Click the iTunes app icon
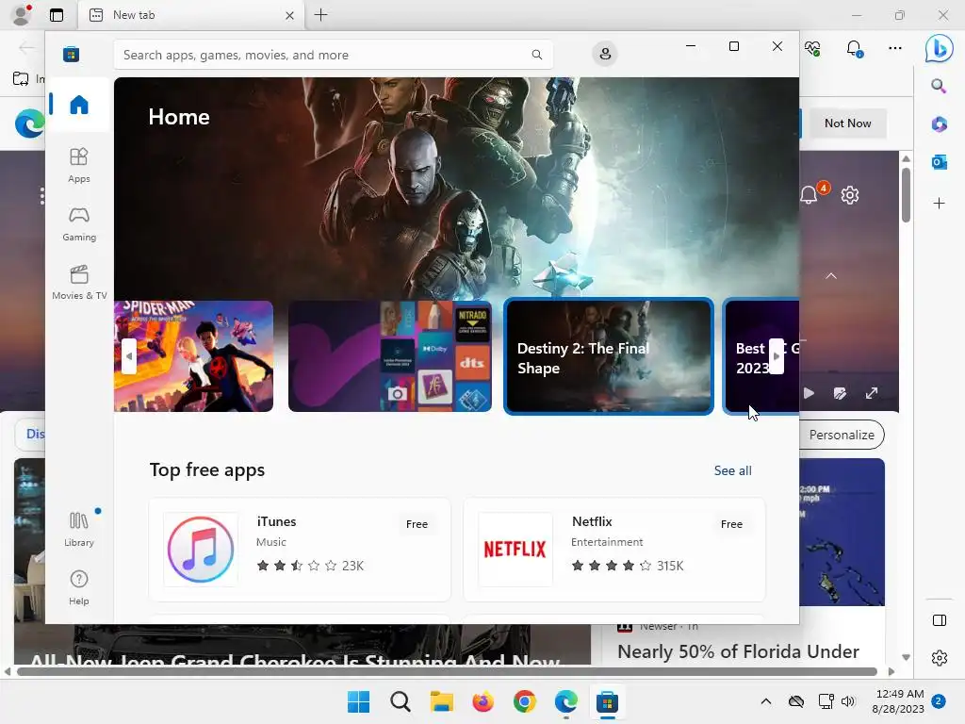 201,550
